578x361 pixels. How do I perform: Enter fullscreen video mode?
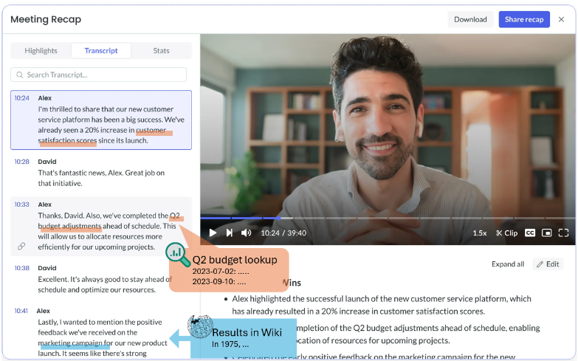563,233
